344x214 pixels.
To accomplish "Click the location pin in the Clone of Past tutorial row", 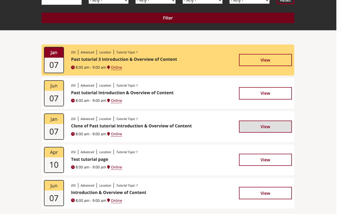I will [108, 134].
